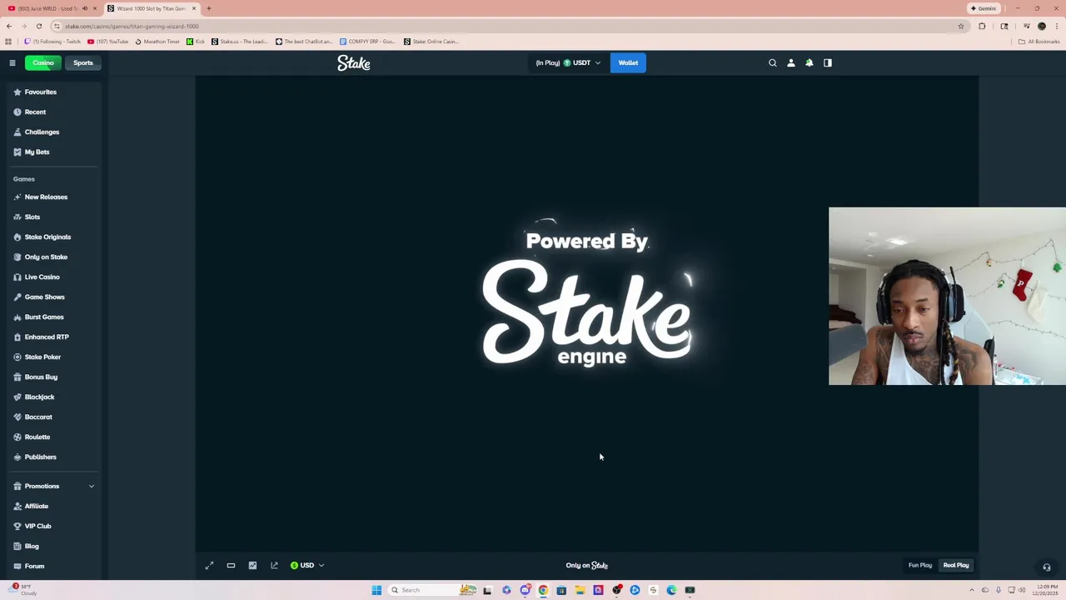Close the Wizard 1000 Slot tab
The image size is (1066, 600).
194,8
